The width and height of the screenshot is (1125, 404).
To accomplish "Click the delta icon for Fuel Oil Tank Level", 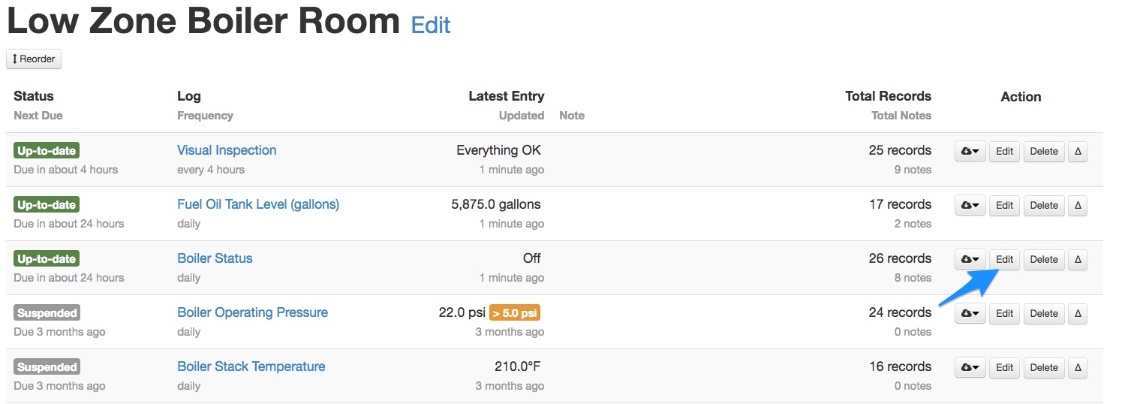I will coord(1078,206).
